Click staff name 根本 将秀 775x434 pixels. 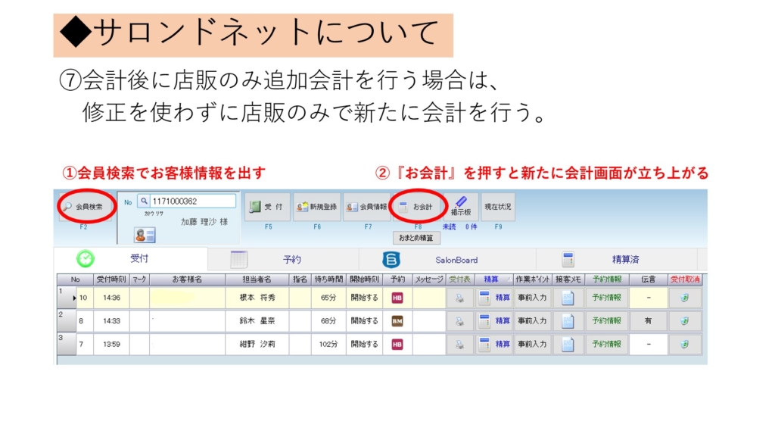pos(257,298)
